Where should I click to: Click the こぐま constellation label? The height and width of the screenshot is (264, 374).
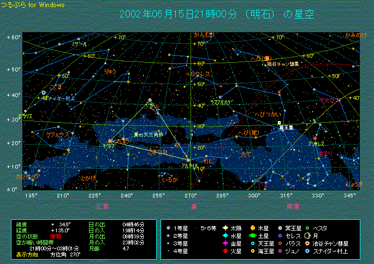coord(56,87)
